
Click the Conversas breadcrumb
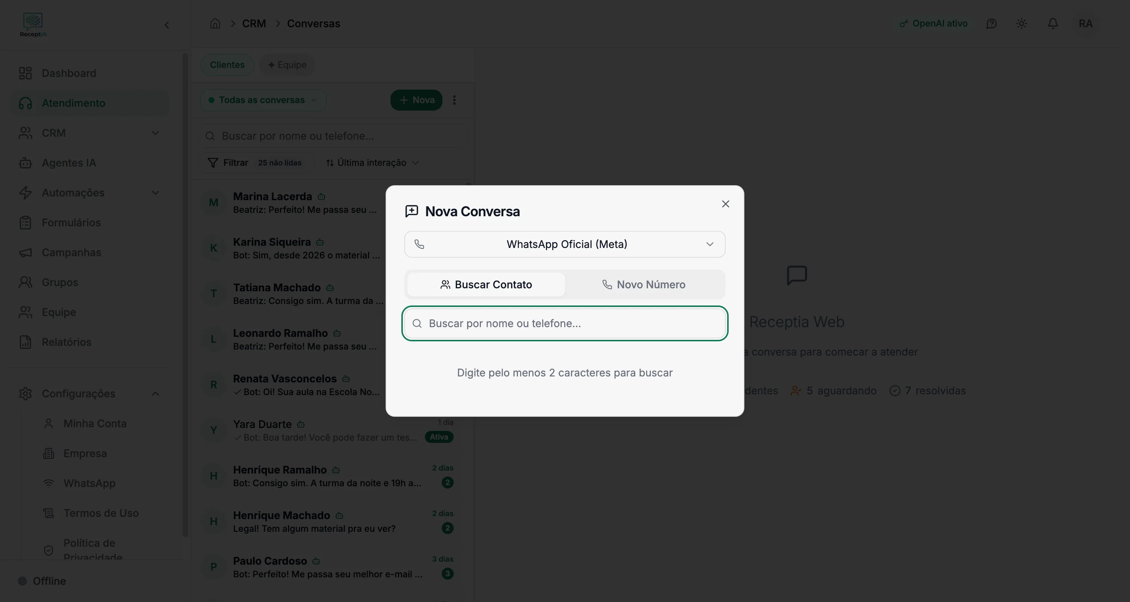click(313, 23)
